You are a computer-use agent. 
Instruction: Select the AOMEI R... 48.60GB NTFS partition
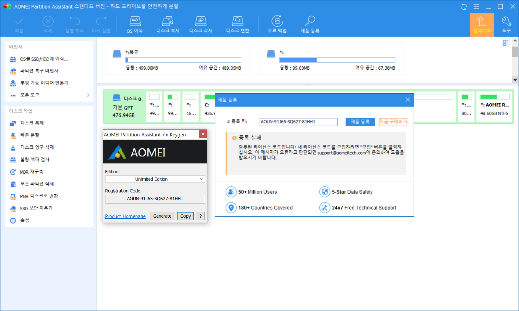[494, 107]
